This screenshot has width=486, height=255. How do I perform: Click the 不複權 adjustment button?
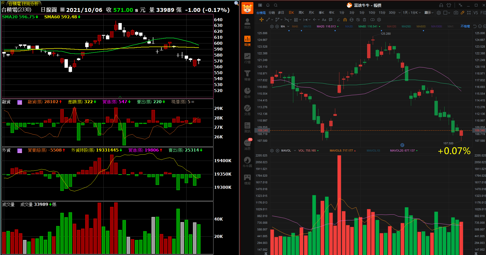pos(465,26)
